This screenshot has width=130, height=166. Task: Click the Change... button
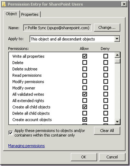point(107,28)
